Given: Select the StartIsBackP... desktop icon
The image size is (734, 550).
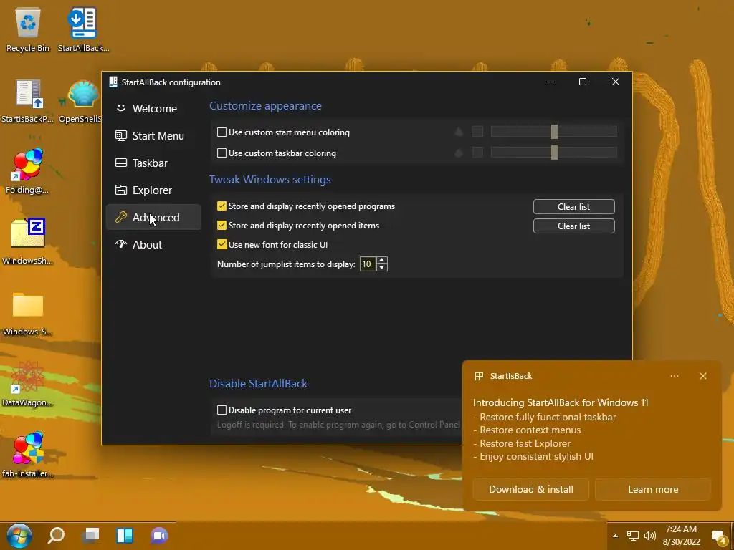Looking at the screenshot, I should coord(28,100).
